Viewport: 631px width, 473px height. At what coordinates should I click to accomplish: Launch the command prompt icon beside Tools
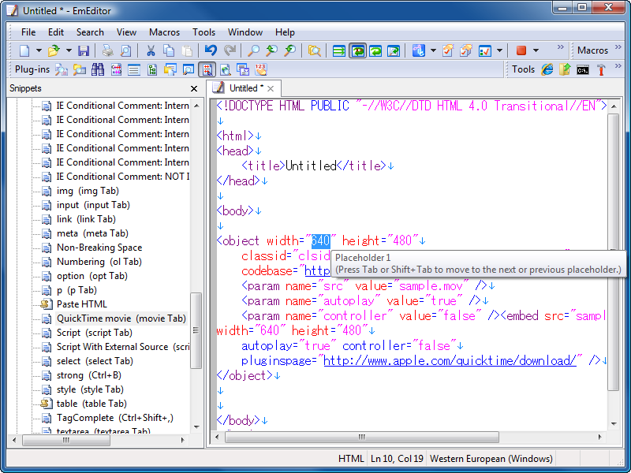click(x=583, y=69)
